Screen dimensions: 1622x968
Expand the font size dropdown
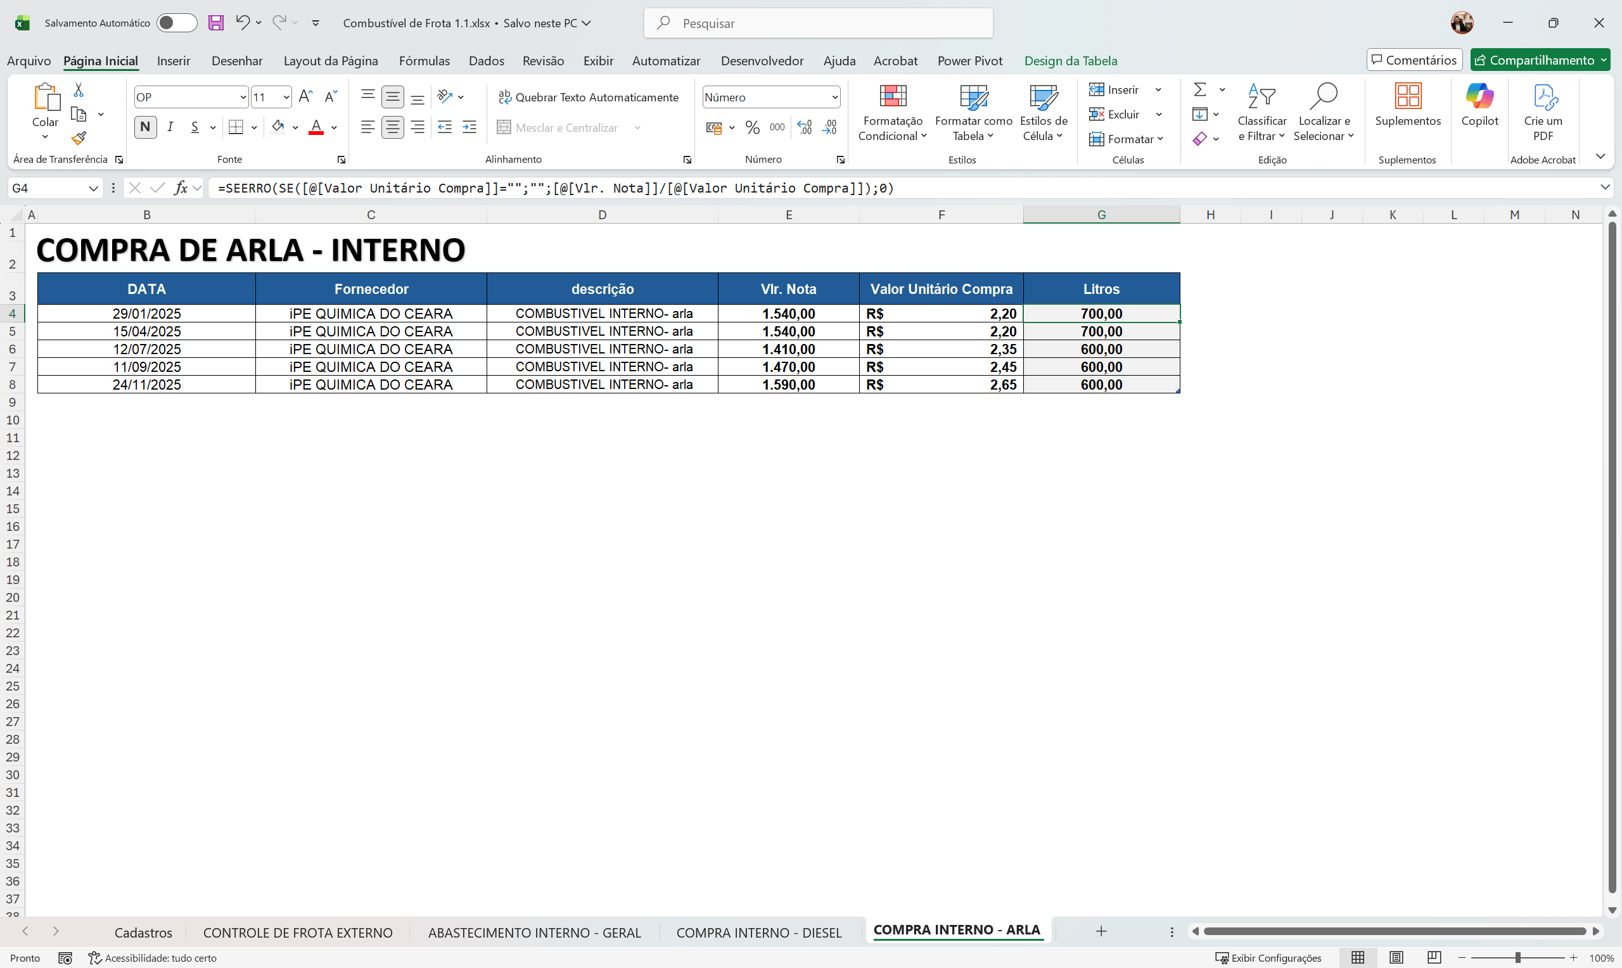(284, 96)
